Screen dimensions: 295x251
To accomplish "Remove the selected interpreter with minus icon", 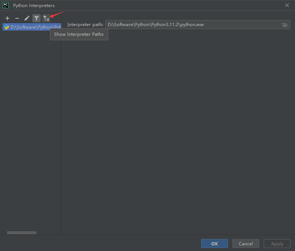I will (x=17, y=18).
